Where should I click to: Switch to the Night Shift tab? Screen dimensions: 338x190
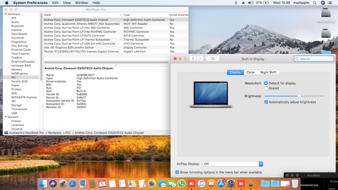[x=268, y=72]
